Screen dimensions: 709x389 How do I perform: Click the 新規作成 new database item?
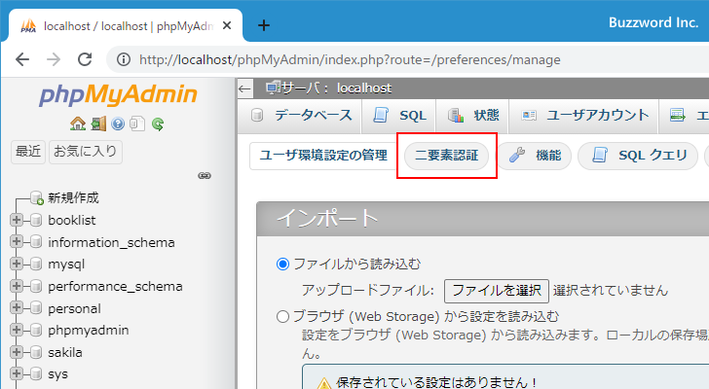(x=73, y=197)
